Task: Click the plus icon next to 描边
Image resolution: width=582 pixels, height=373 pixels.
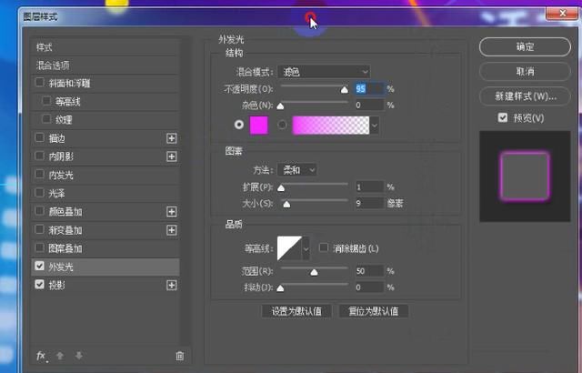Action: (172, 138)
